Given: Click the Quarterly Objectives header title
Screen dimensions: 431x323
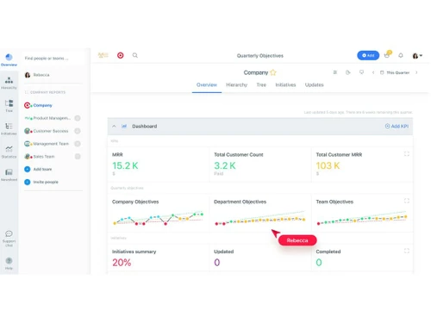Looking at the screenshot, I should 260,56.
